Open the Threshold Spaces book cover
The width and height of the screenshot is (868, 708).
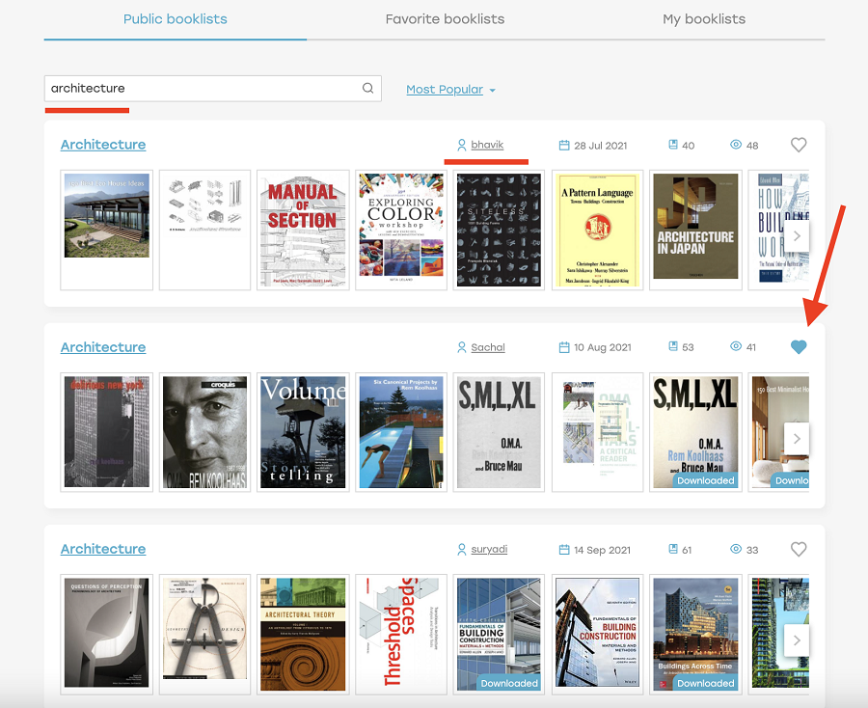401,634
